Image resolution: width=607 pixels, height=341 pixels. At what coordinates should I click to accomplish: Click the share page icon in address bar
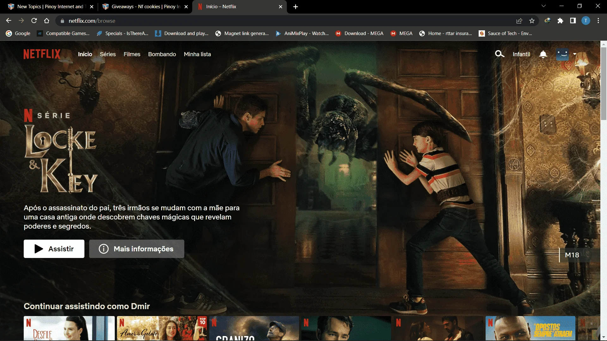coord(519,21)
